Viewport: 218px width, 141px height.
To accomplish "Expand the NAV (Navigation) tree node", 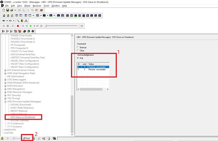I will (x=5, y=89).
